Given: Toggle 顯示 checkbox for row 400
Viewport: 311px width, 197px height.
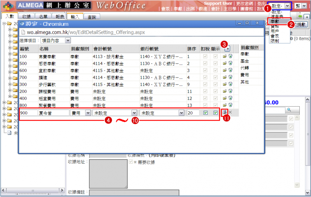Looking at the screenshot, I should click(215, 98).
